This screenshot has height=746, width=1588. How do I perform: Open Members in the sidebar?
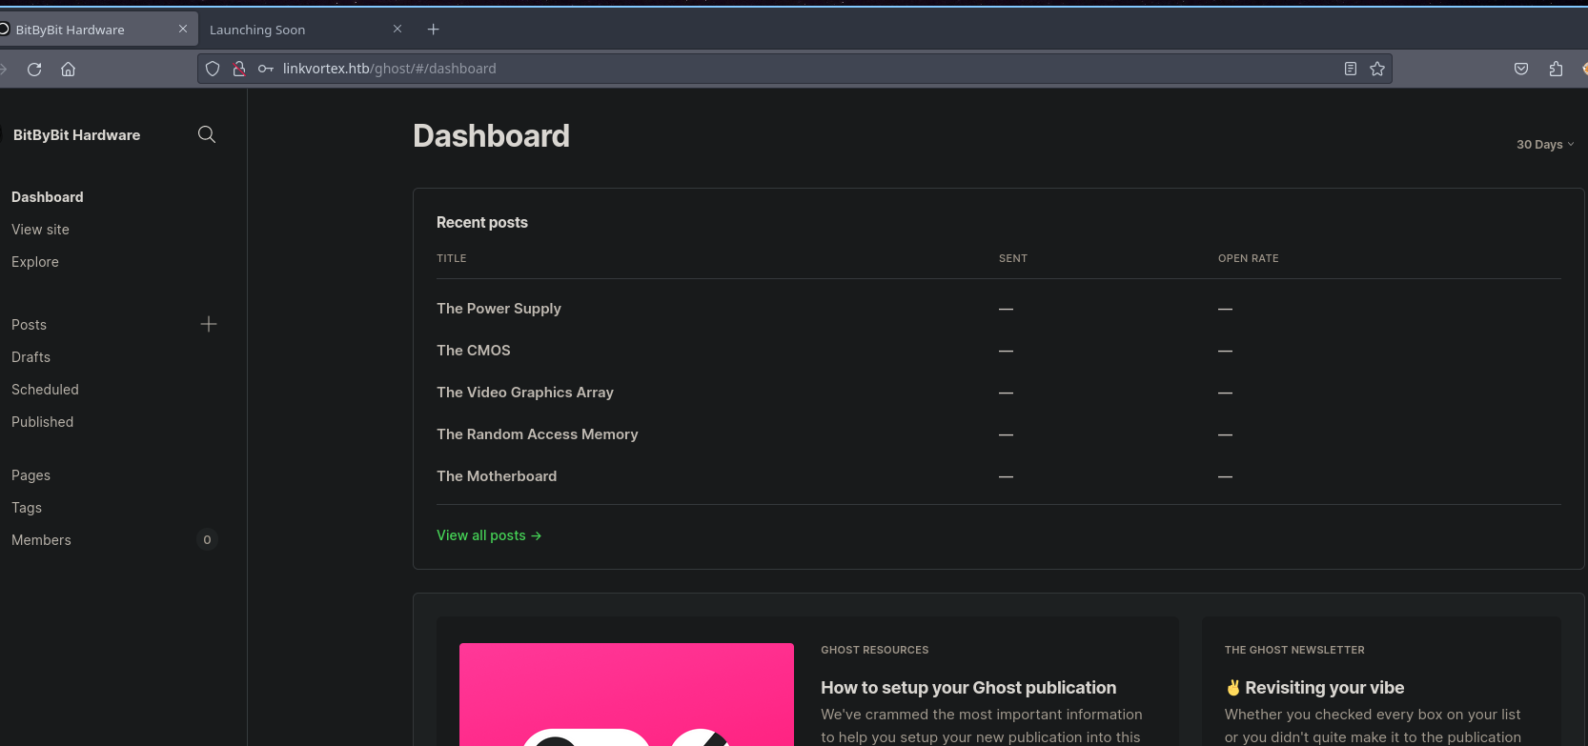click(41, 540)
